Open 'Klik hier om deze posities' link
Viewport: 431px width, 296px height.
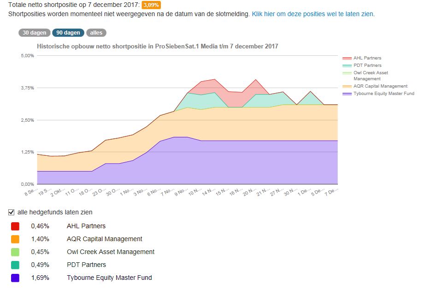(x=313, y=14)
